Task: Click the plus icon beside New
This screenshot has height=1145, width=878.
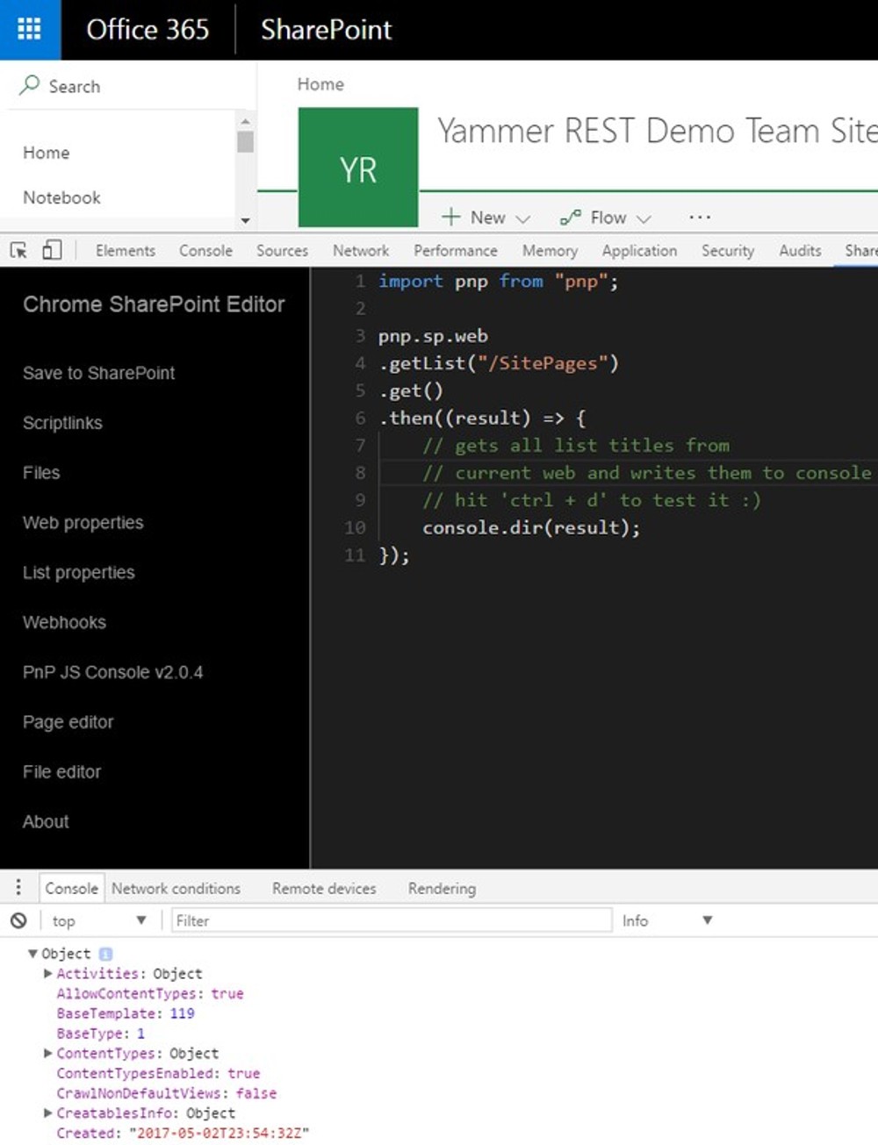Action: pyautogui.click(x=450, y=217)
